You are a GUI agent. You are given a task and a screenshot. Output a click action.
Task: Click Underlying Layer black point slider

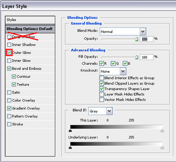70,147
